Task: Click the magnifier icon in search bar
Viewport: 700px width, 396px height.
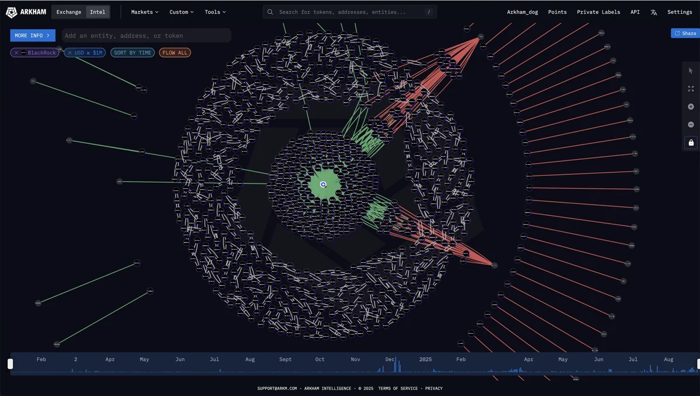Action: tap(270, 12)
